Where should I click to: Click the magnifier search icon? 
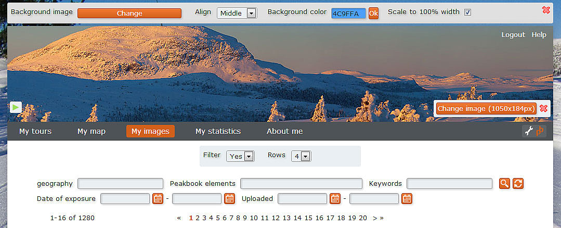[504, 184]
